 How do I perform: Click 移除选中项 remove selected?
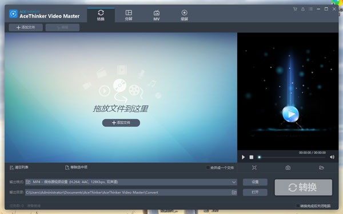click(76, 167)
